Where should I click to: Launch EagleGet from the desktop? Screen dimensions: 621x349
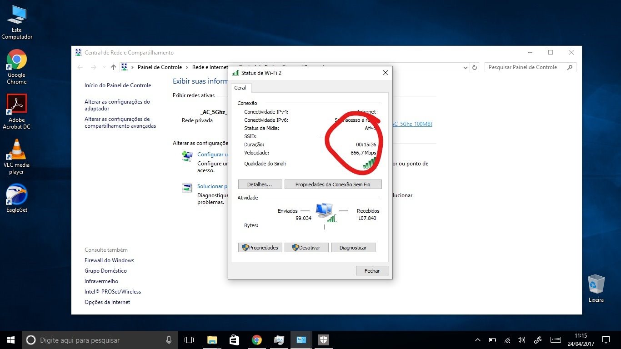click(x=17, y=198)
